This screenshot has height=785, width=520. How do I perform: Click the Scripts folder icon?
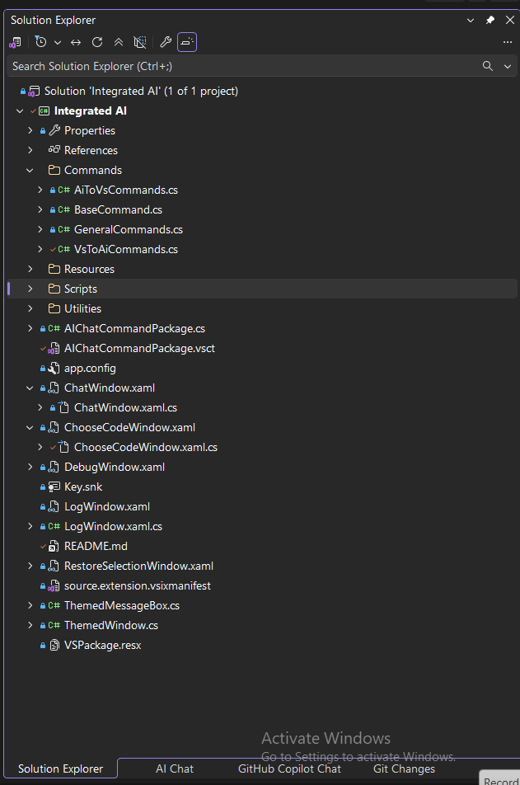click(54, 289)
